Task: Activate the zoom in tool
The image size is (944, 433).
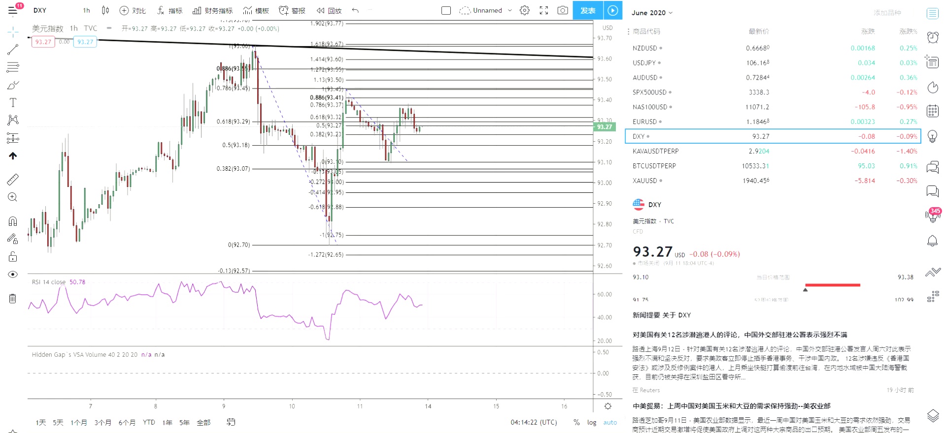Action: click(x=13, y=197)
